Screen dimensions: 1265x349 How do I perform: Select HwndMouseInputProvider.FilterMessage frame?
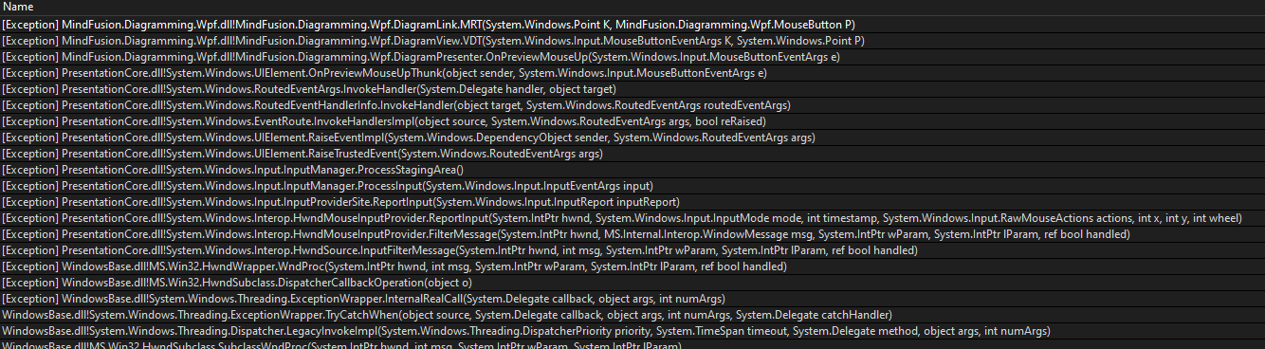pos(632,234)
